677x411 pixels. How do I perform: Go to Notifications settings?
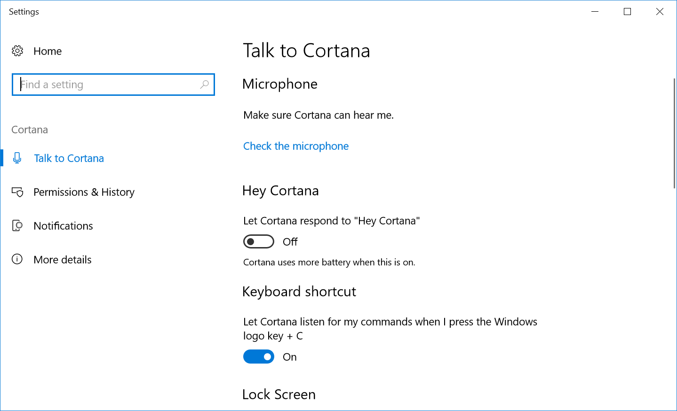[x=63, y=226]
